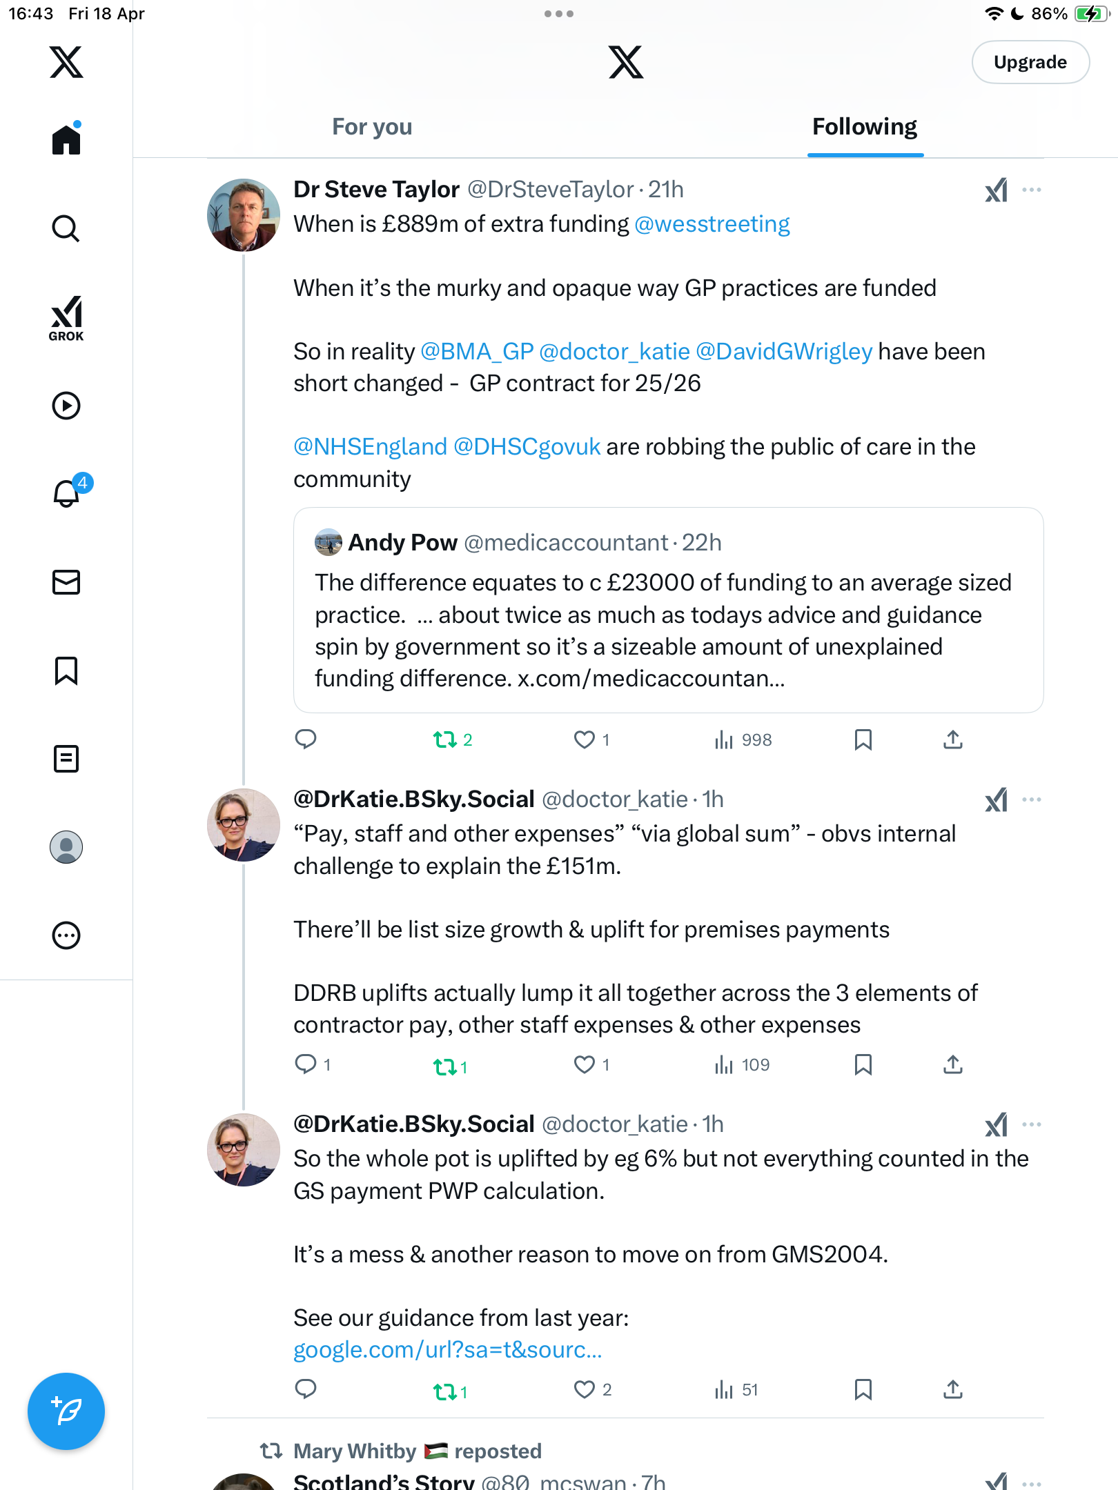The height and width of the screenshot is (1490, 1118).
Task: Expand the sidebar More circle menu
Action: click(66, 935)
